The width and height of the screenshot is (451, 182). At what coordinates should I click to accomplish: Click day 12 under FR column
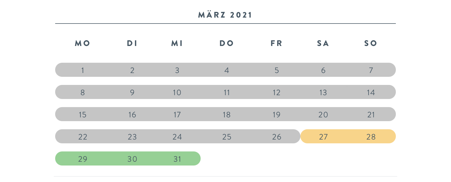pos(276,92)
